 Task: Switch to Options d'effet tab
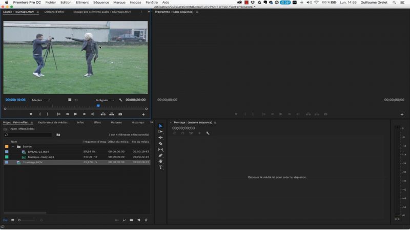pos(54,12)
